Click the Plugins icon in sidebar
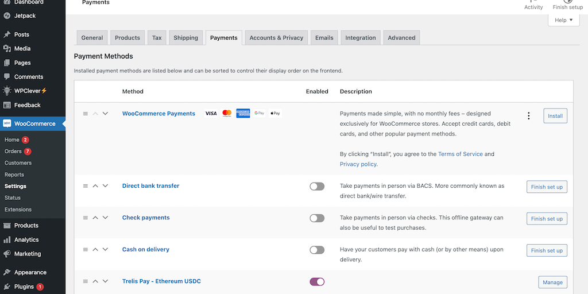 7,287
